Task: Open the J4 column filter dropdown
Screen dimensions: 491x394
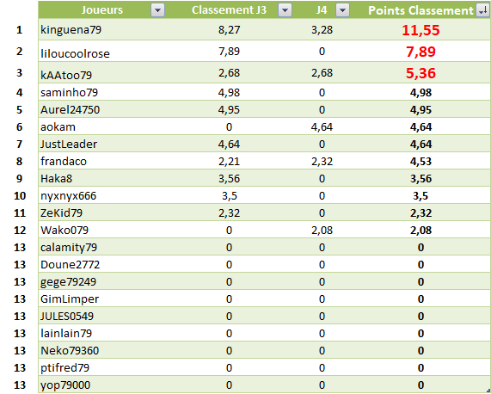Action: point(342,10)
